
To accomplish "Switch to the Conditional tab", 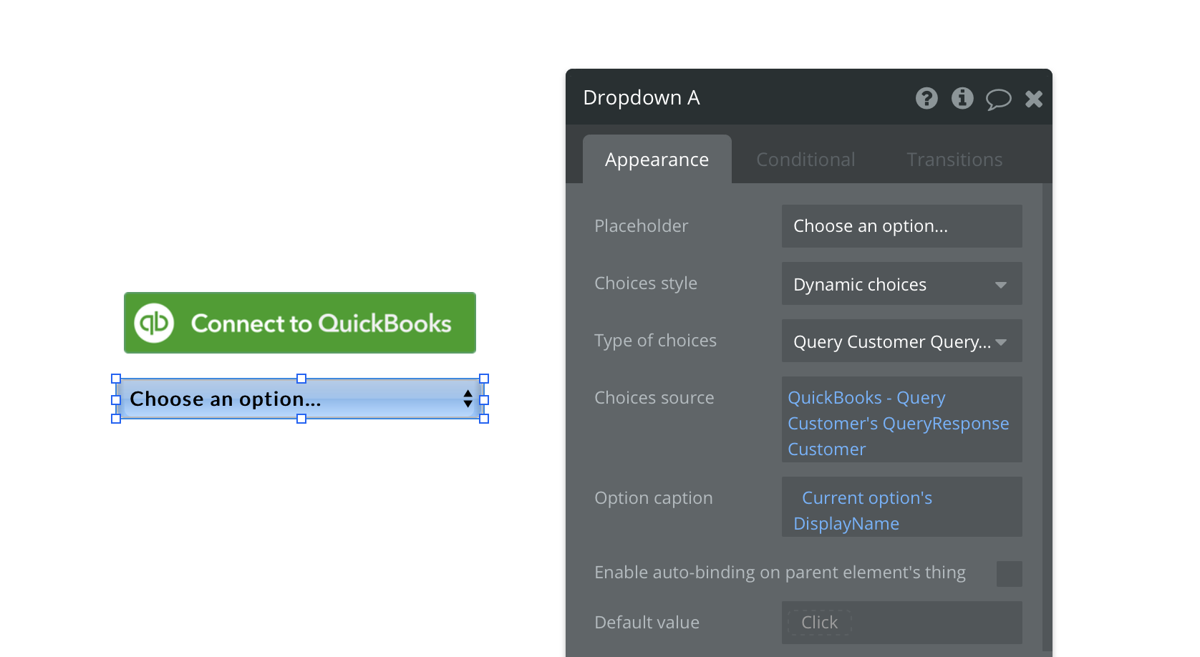I will tap(805, 159).
